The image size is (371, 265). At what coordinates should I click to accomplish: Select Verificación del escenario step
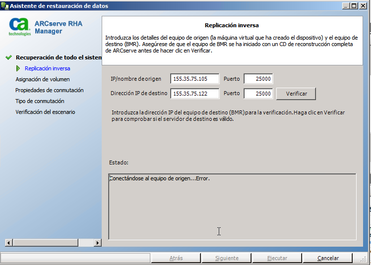[45, 112]
